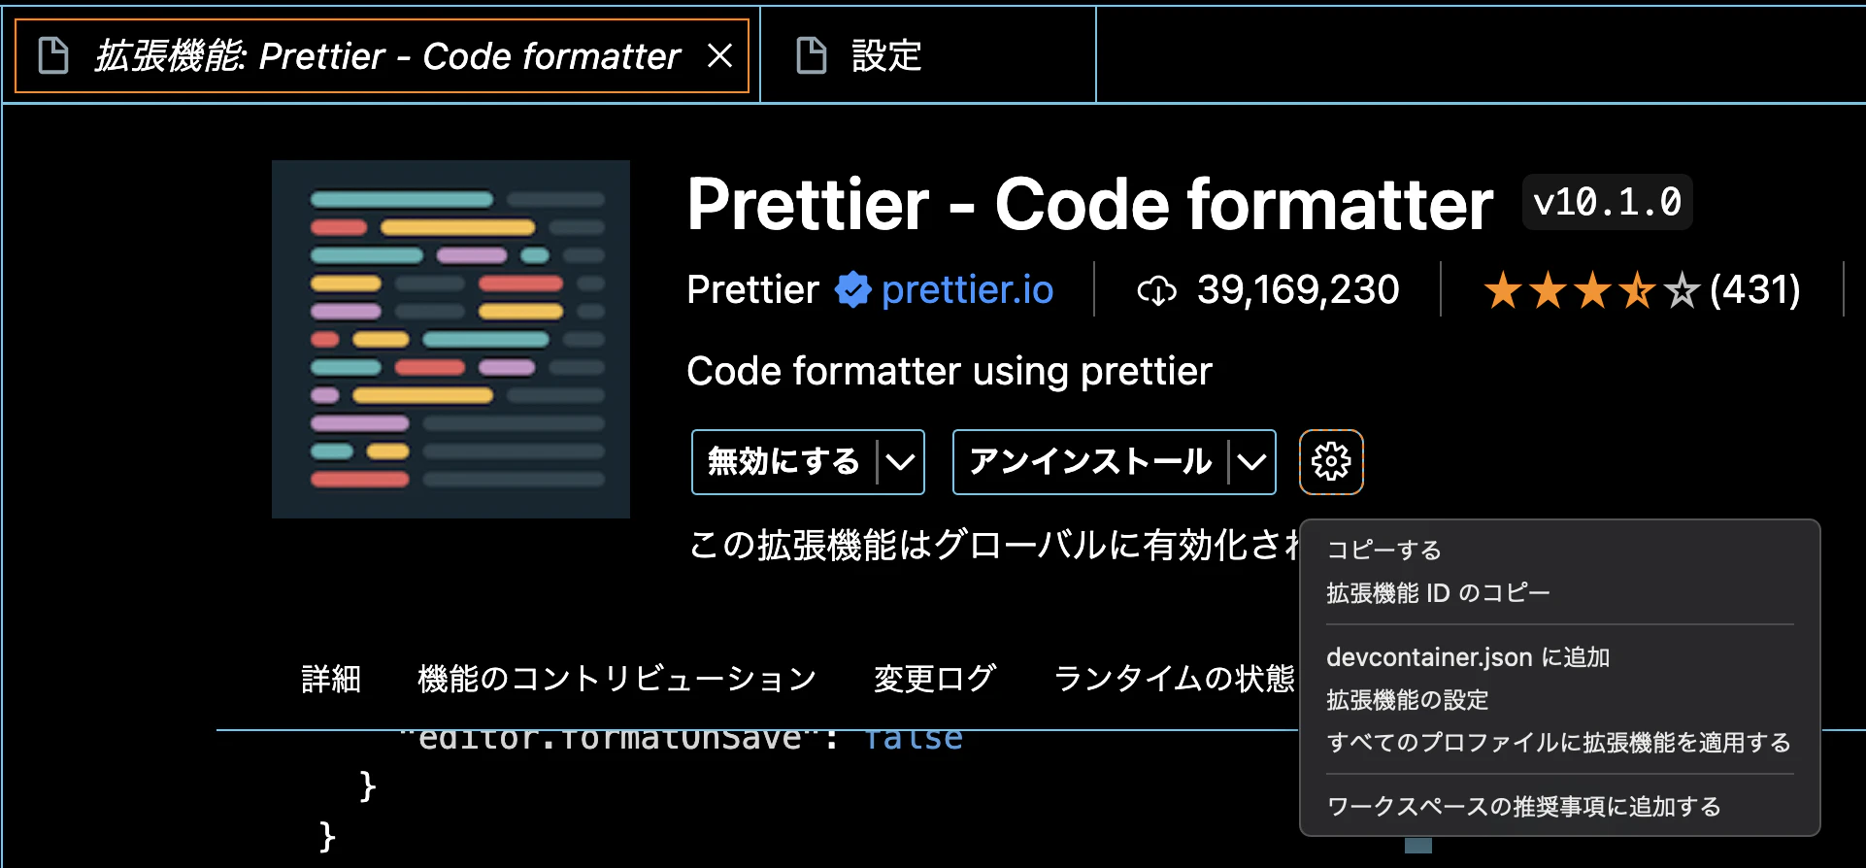Switch to the 設定 tab
Viewport: 1866px width, 868px height.
928,55
